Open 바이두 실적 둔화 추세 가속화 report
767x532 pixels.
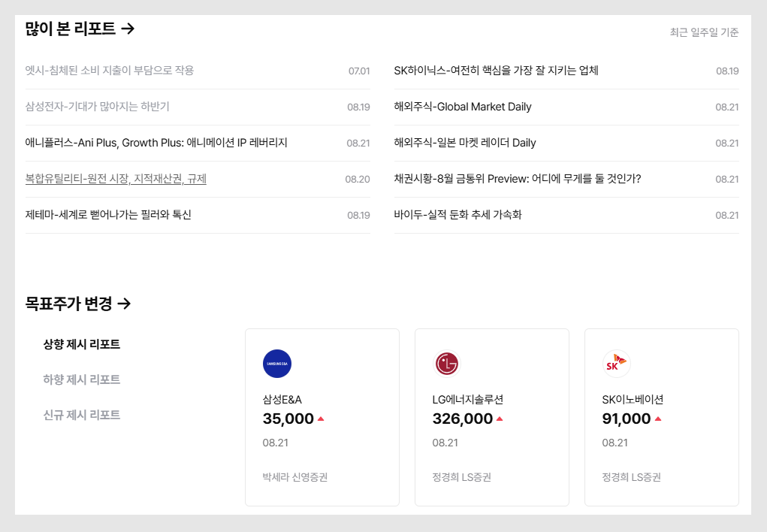(x=457, y=215)
